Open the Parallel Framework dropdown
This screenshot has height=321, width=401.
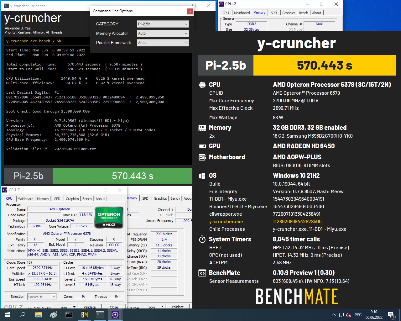(x=163, y=43)
